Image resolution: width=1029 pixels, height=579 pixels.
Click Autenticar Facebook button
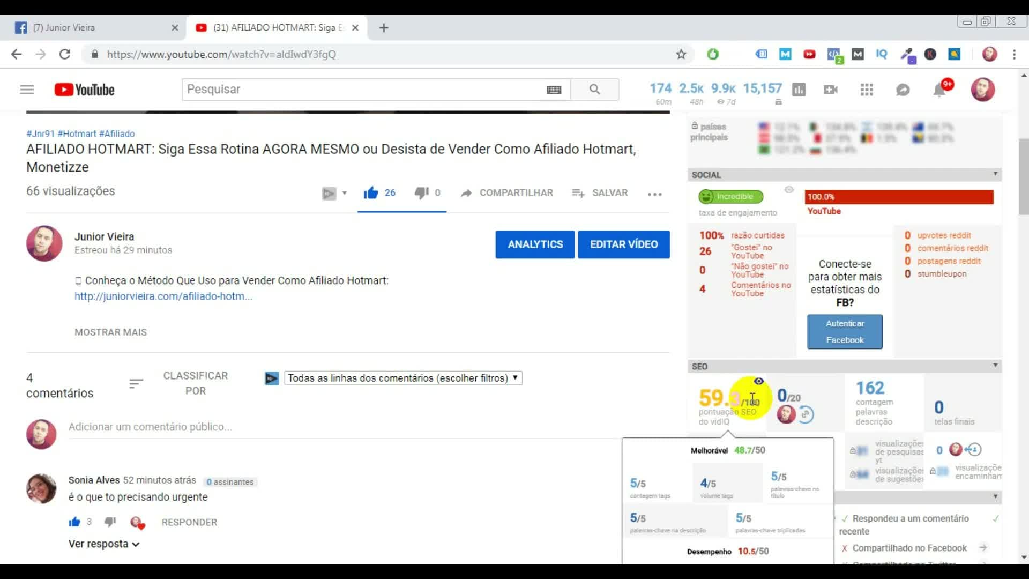coord(845,332)
